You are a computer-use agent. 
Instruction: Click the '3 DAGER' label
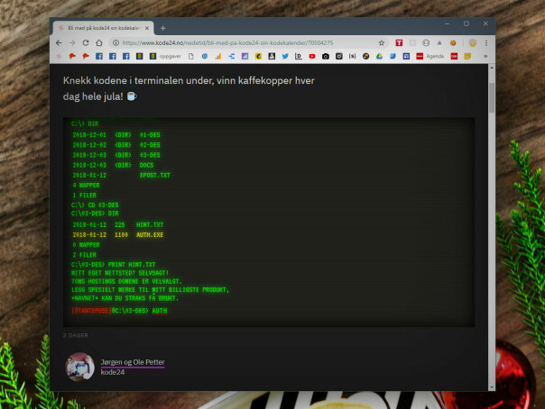(76, 335)
